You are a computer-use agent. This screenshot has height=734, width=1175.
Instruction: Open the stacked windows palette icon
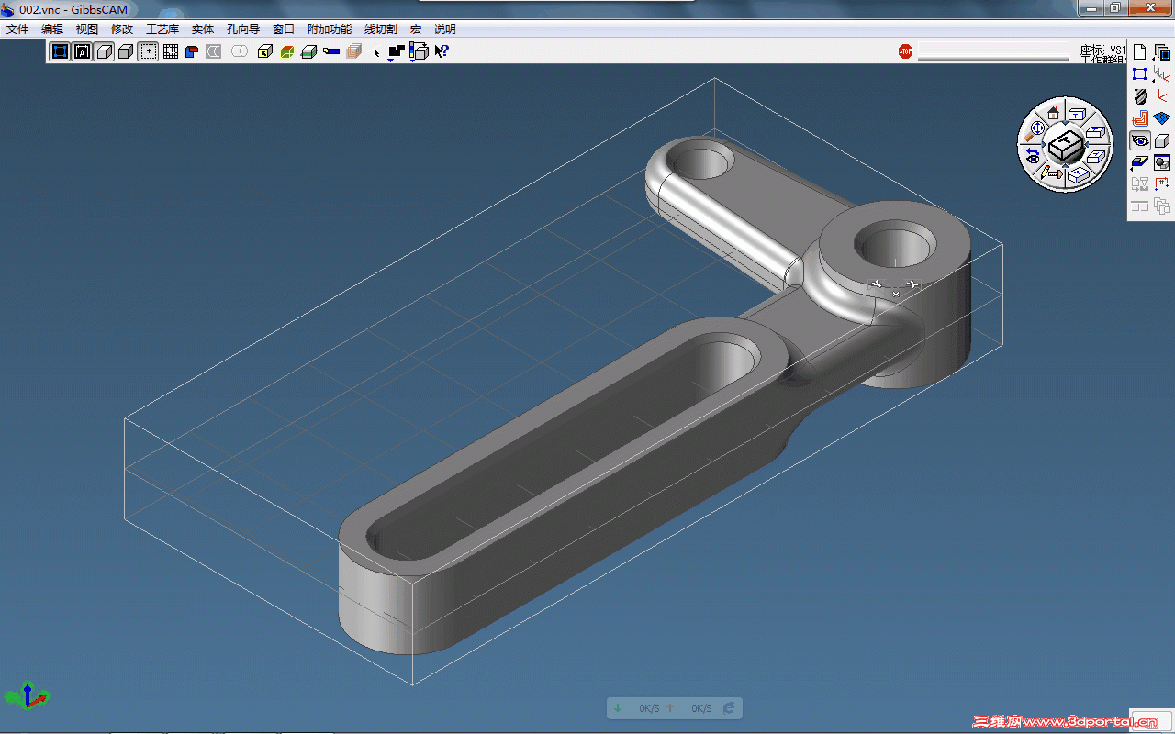pyautogui.click(x=1162, y=52)
